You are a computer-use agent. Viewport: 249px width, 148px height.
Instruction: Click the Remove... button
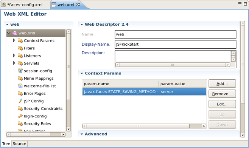pyautogui.click(x=222, y=94)
